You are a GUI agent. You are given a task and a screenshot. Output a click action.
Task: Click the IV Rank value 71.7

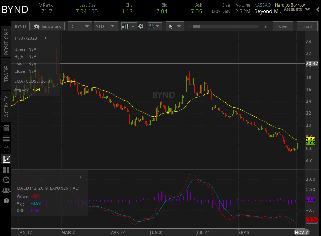click(x=47, y=11)
